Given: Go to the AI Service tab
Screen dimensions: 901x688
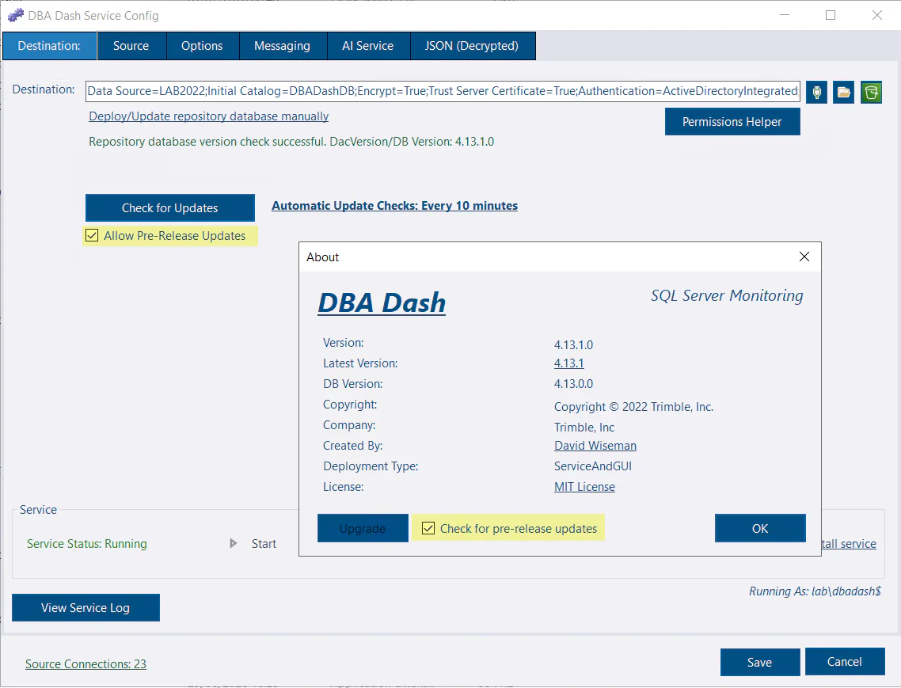Looking at the screenshot, I should click(367, 46).
